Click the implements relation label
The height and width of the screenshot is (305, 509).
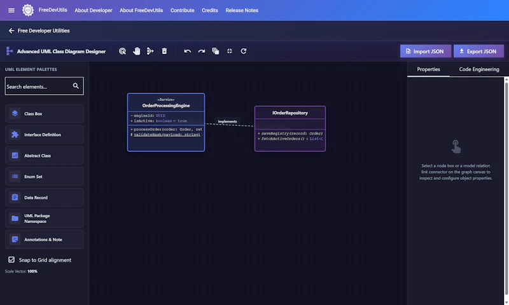tap(227, 121)
